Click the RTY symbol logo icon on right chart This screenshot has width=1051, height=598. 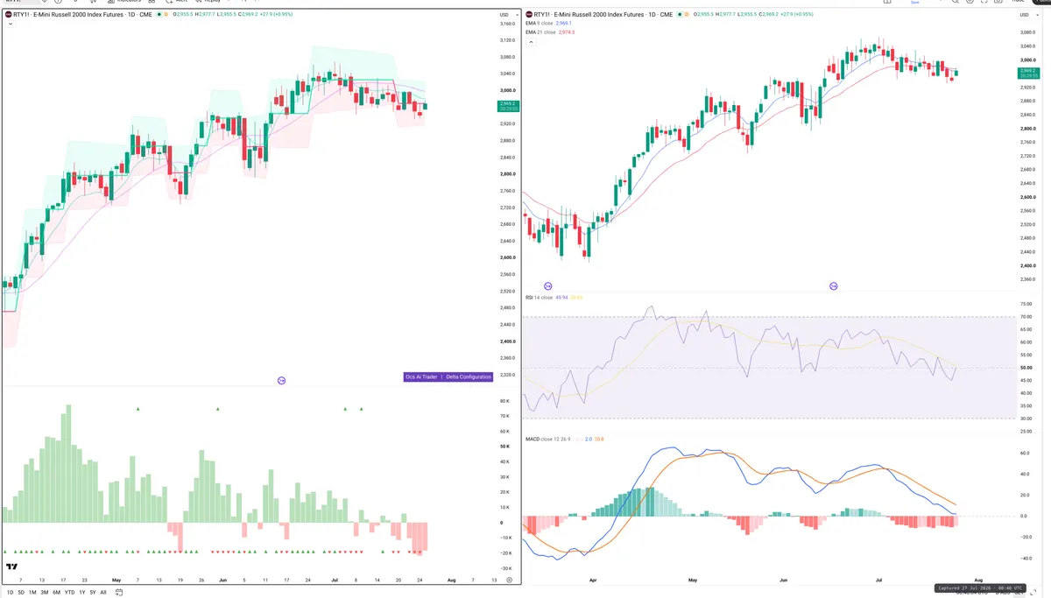pyautogui.click(x=529, y=15)
